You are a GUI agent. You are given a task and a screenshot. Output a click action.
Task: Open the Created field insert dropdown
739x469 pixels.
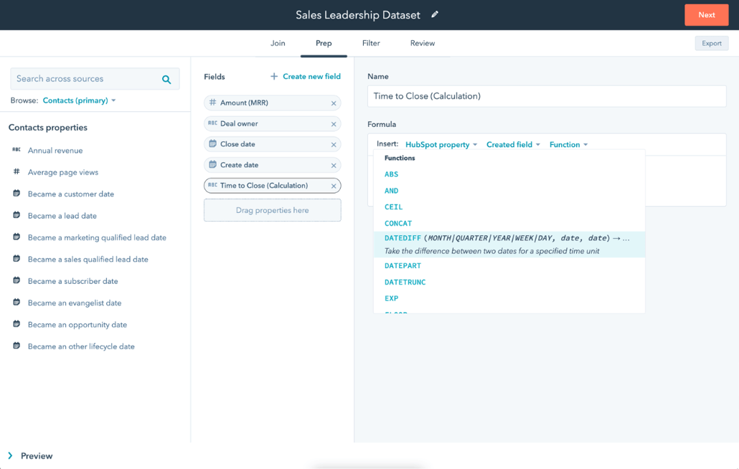click(513, 145)
